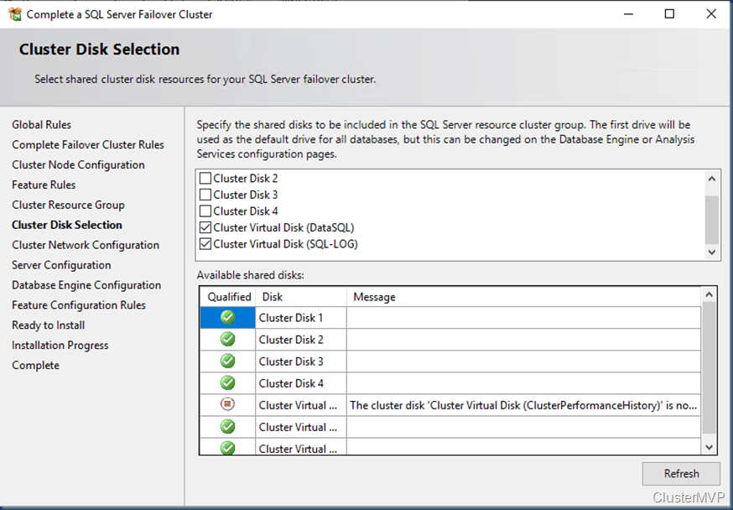
Task: Click the 'Cluster Virtual Disk (SQL-LOG)' label
Action: [x=286, y=244]
